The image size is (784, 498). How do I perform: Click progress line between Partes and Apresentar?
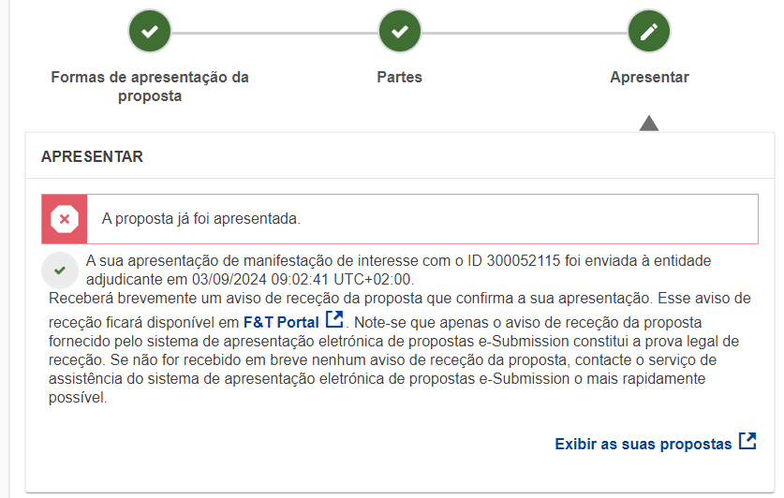tap(525, 33)
